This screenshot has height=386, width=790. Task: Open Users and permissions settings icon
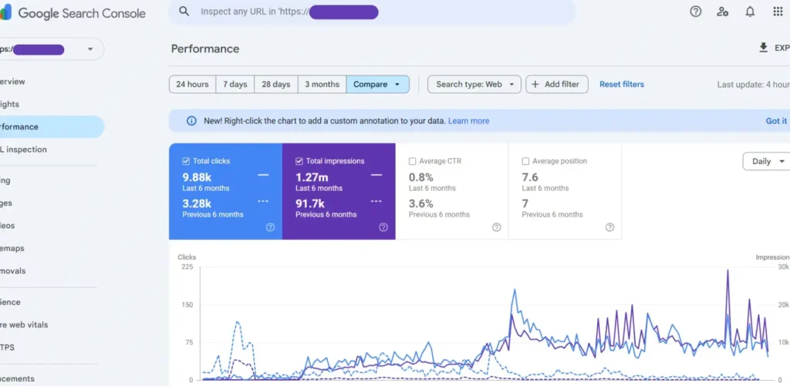(x=722, y=12)
